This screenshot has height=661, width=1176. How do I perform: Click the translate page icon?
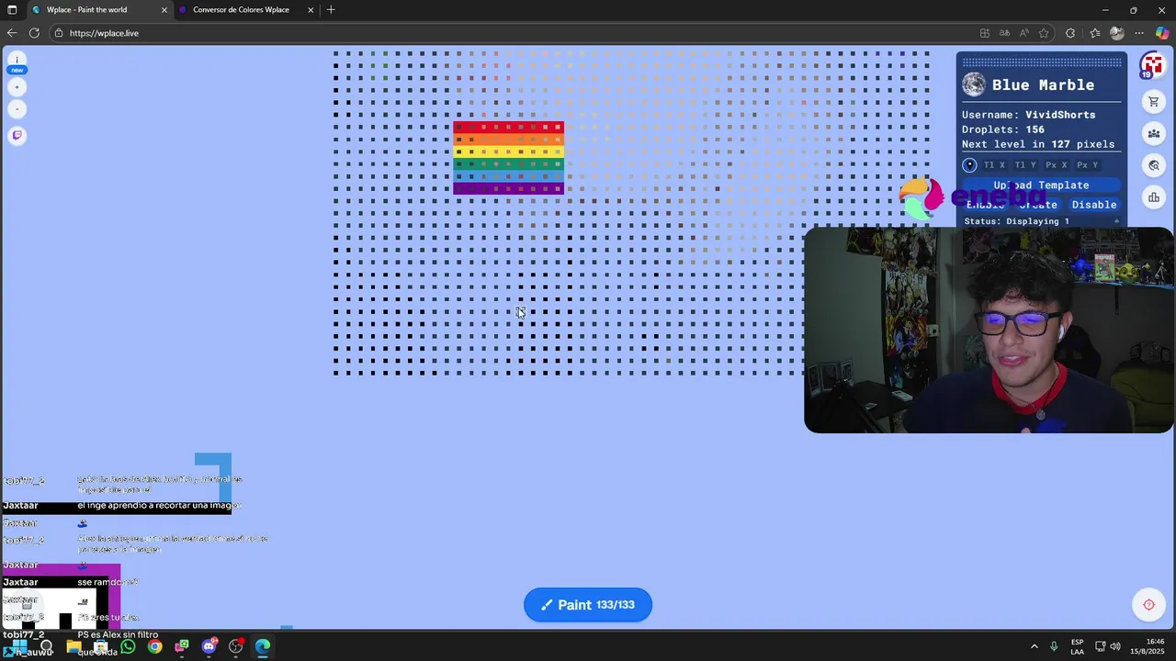(1004, 33)
